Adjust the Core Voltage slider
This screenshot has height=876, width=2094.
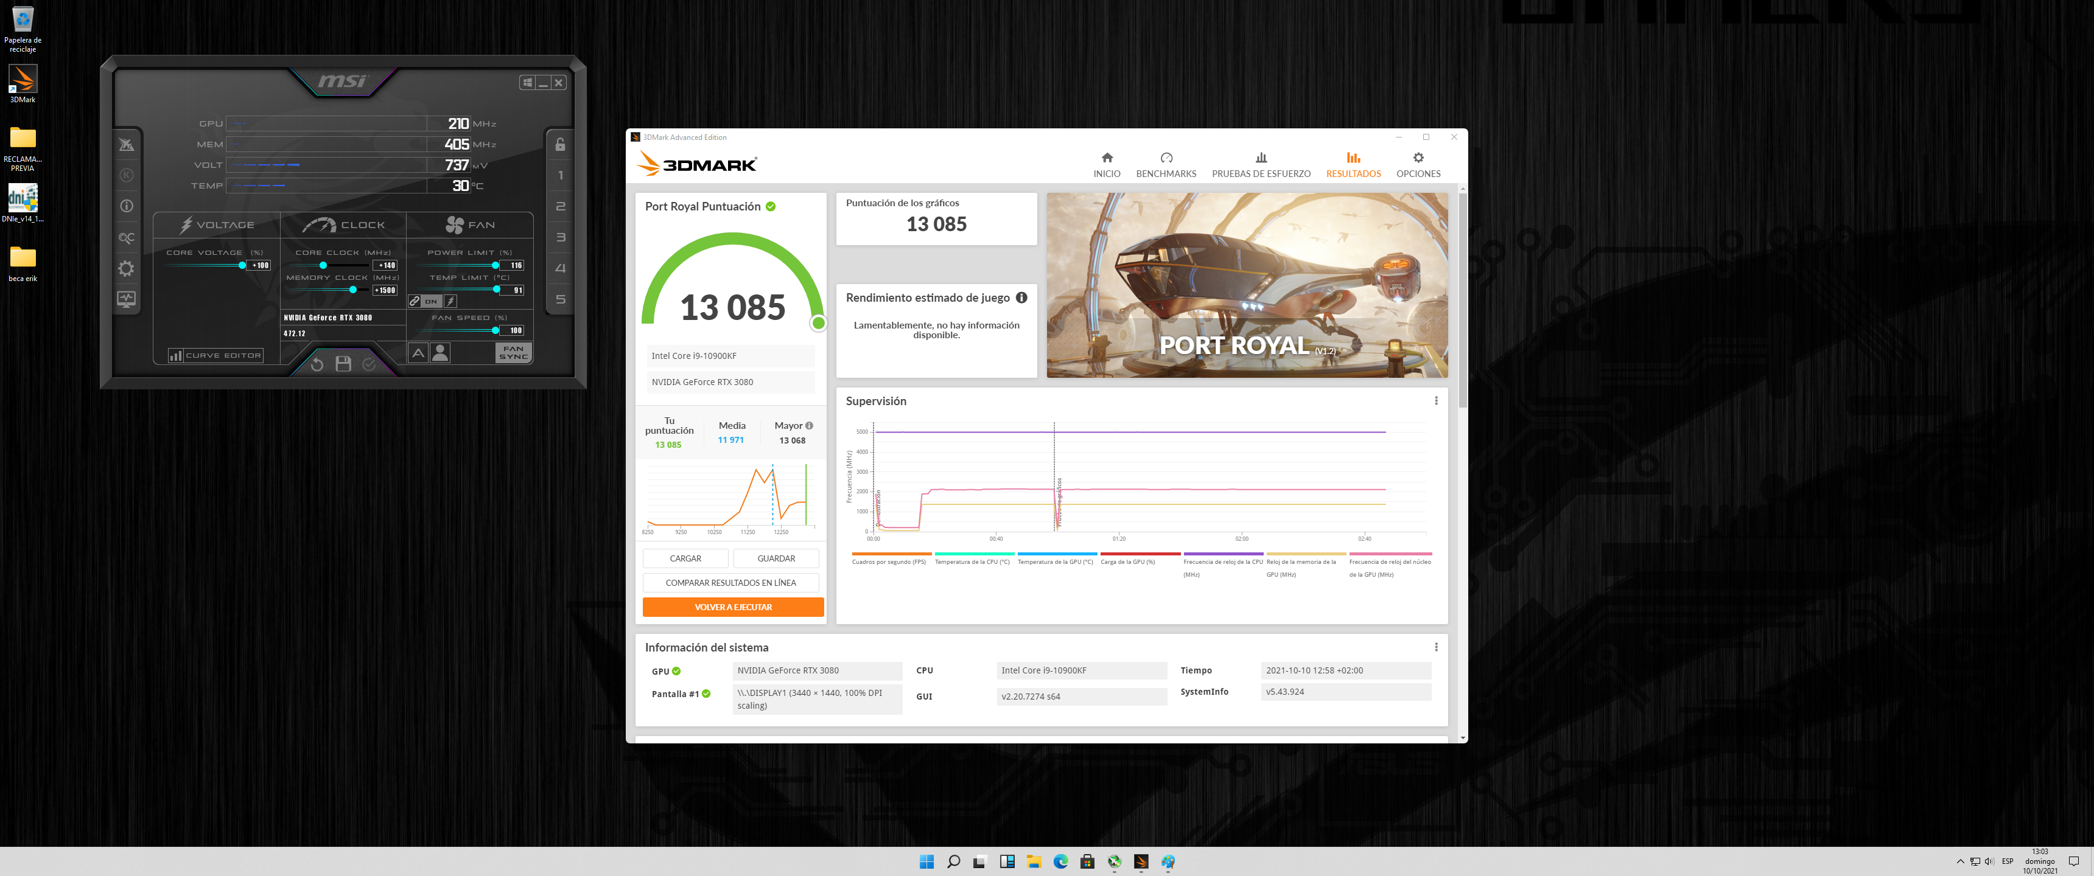[206, 266]
